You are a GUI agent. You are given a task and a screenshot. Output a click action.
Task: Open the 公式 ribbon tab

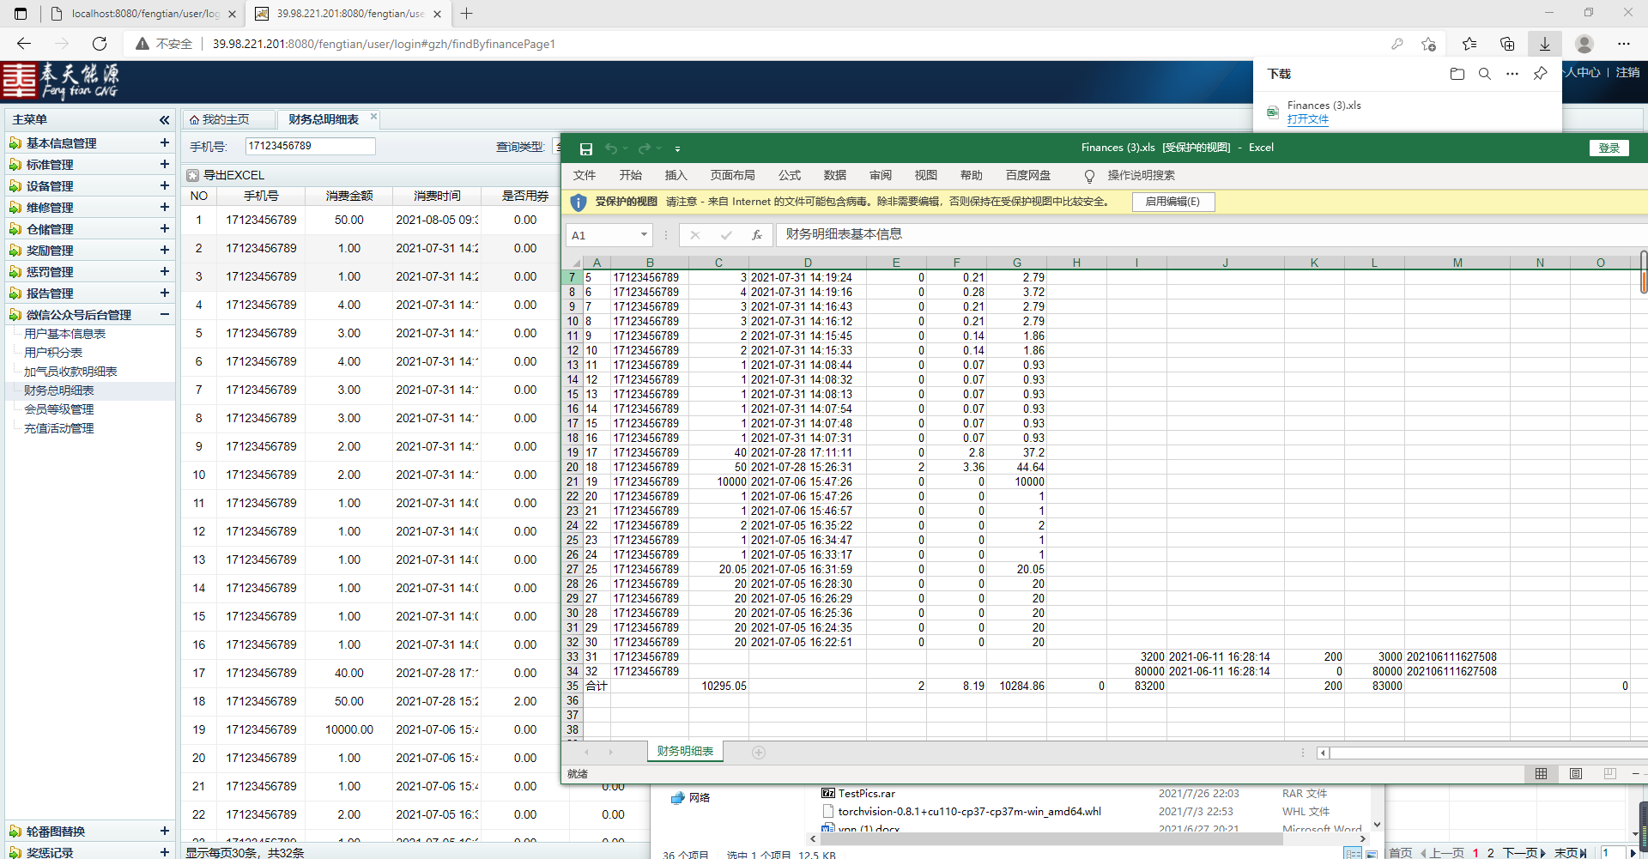(789, 175)
